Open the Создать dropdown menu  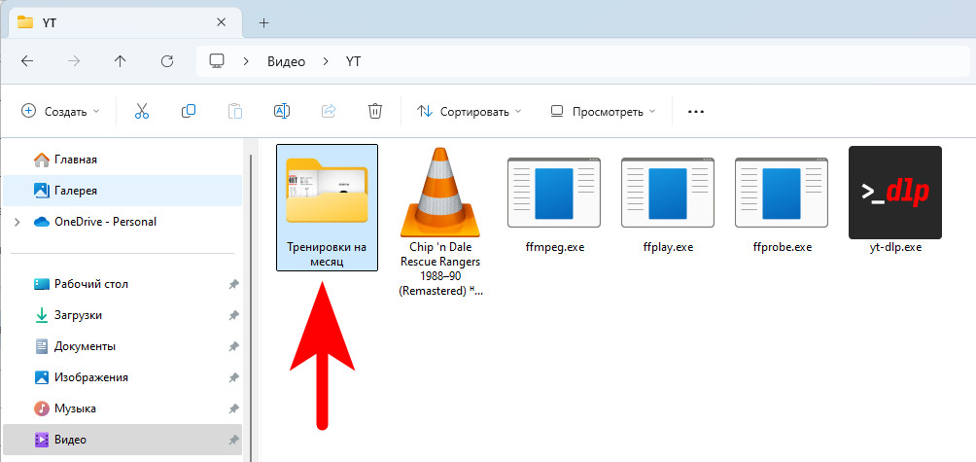[60, 112]
